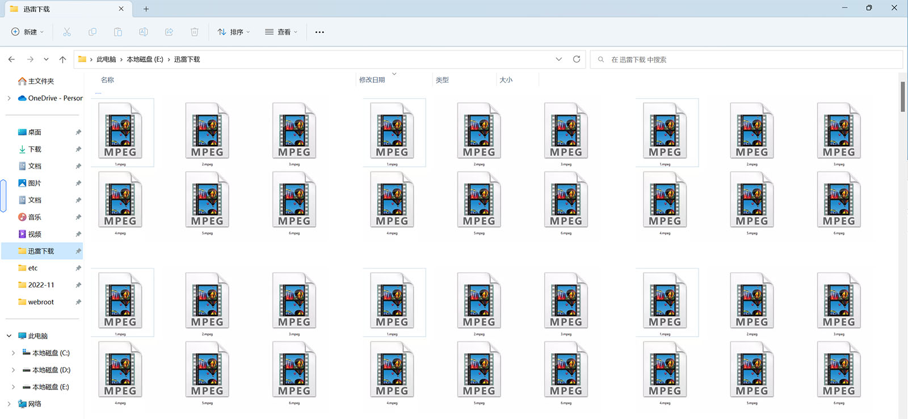Sort by the 修改日期 column header
Screen dimensions: 908x419
[372, 80]
